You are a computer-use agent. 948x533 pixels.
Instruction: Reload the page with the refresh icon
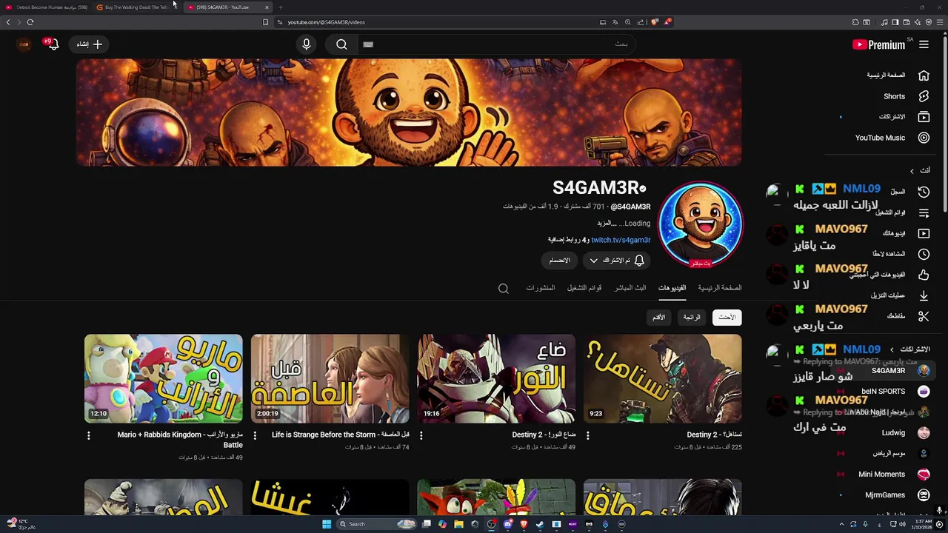point(30,22)
